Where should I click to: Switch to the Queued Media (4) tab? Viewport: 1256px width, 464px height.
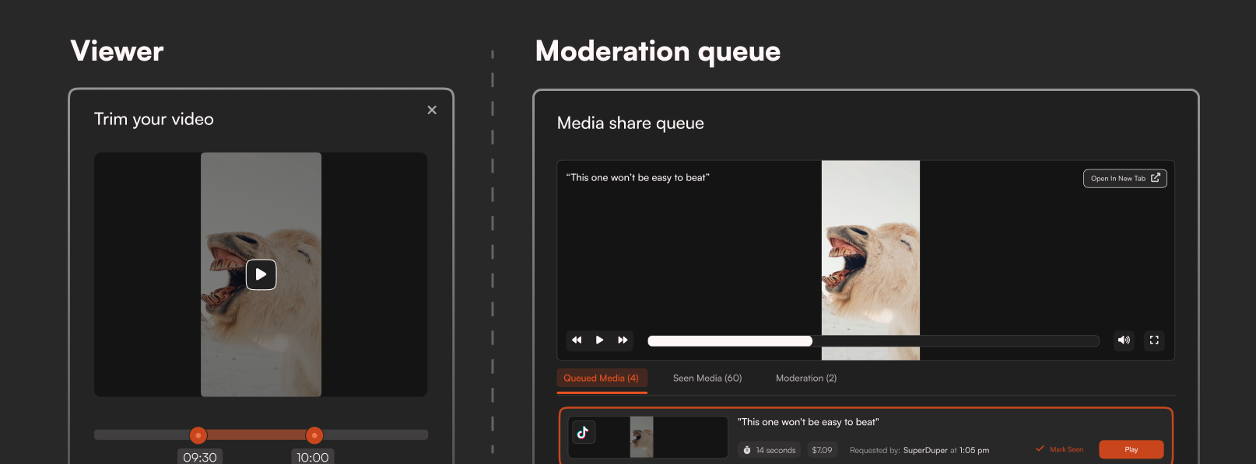click(601, 379)
